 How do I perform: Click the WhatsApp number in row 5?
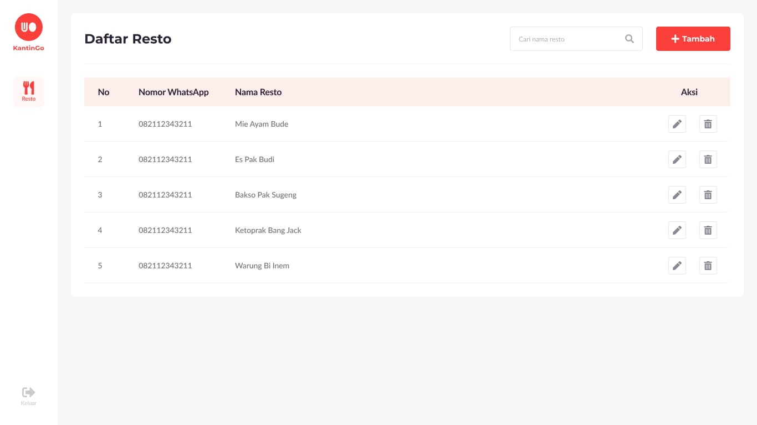click(165, 266)
